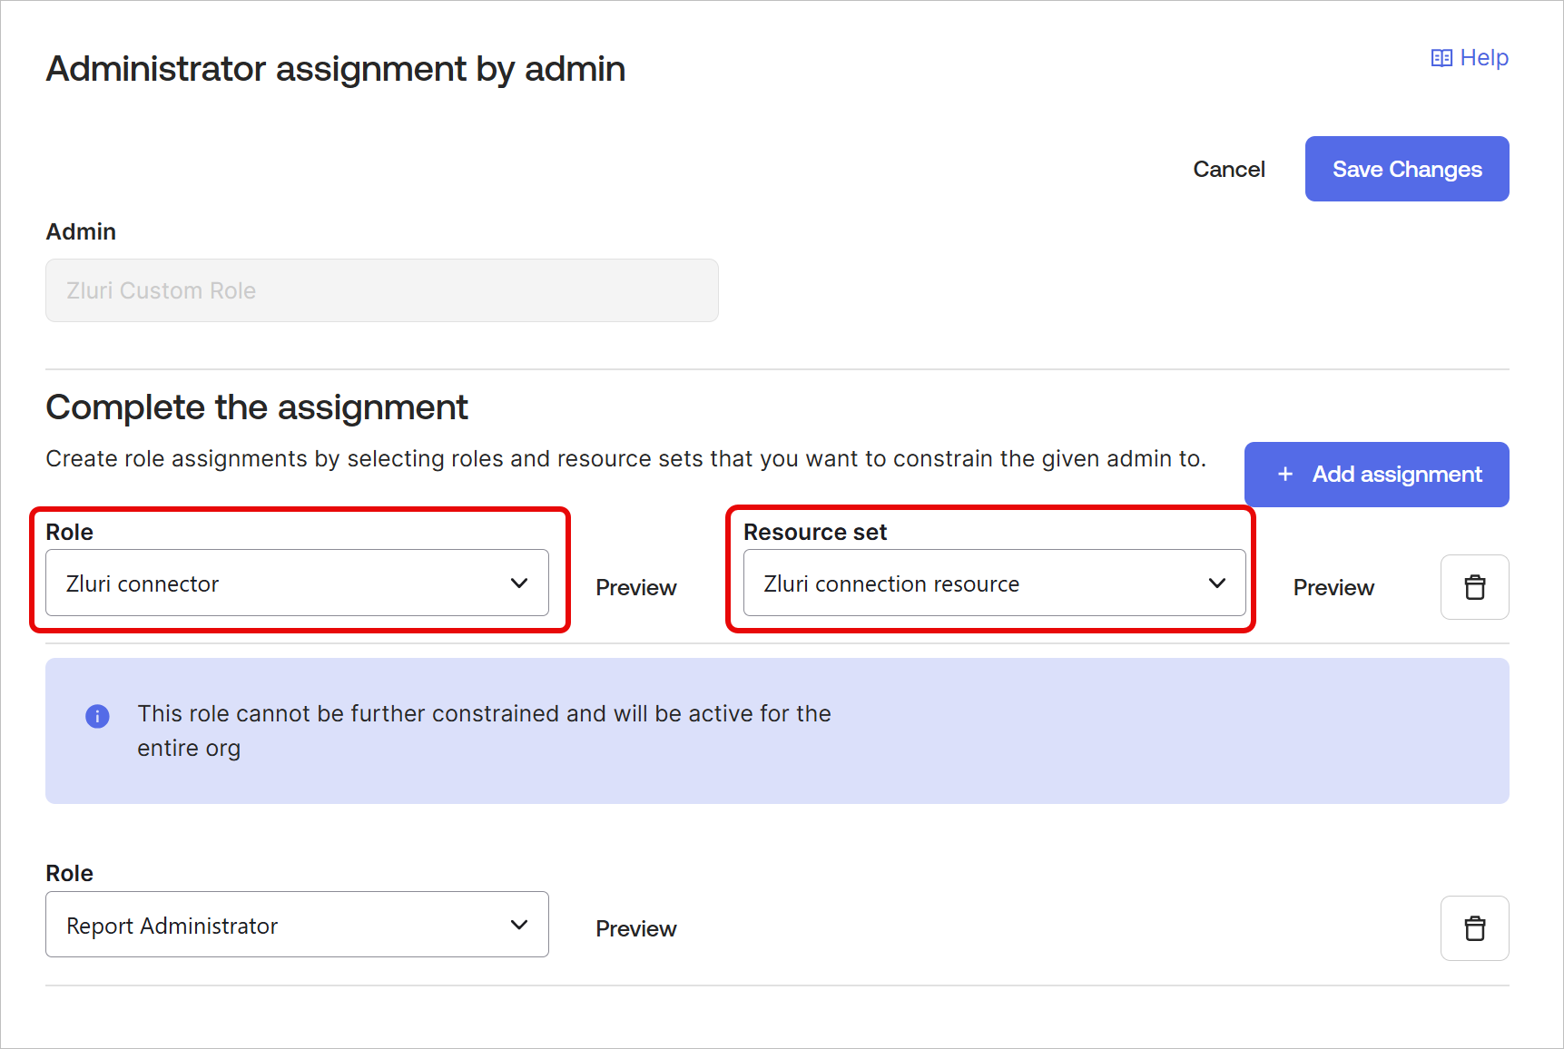Click Save Changes

pyautogui.click(x=1407, y=169)
